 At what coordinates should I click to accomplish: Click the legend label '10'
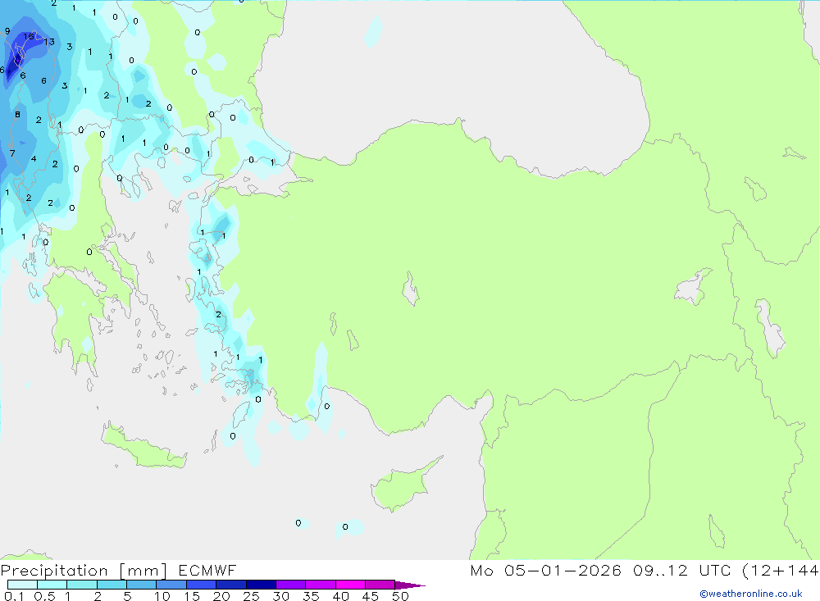click(x=162, y=596)
